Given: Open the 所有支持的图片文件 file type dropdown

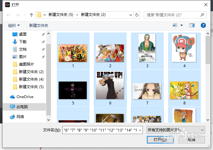Looking at the screenshot, I should pyautogui.click(x=176, y=130).
